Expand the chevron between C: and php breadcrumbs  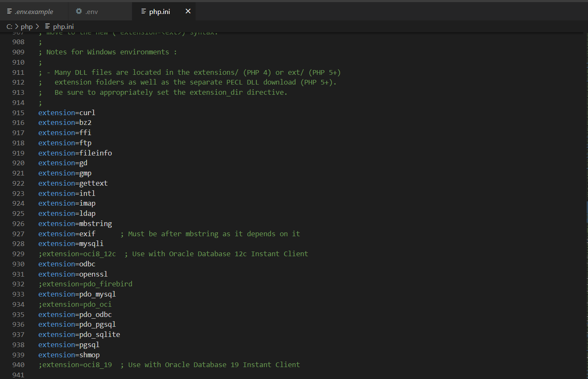17,26
